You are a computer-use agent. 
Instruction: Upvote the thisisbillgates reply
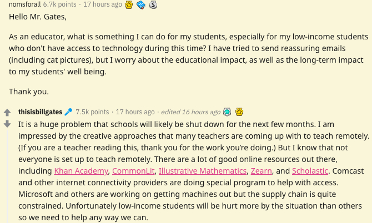coord(7,112)
